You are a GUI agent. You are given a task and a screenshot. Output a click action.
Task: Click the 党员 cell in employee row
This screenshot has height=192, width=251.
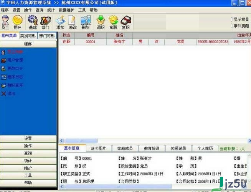tap(180, 42)
